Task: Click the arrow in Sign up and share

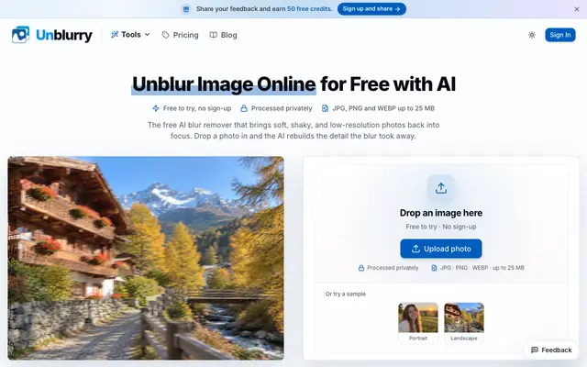Action: [x=397, y=9]
